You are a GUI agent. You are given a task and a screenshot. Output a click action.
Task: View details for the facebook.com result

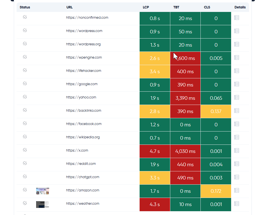237,124
